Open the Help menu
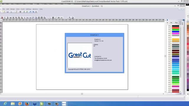The image size is (189, 106). [x=41, y=9]
